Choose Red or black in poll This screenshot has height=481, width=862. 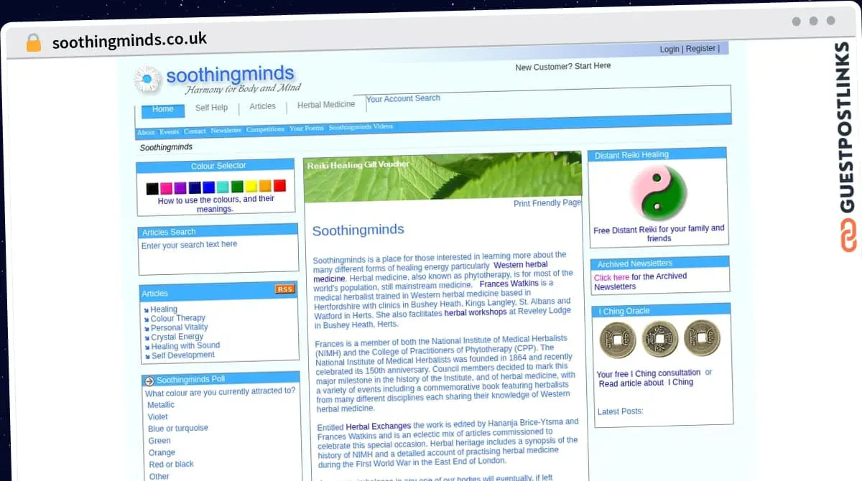pos(171,464)
